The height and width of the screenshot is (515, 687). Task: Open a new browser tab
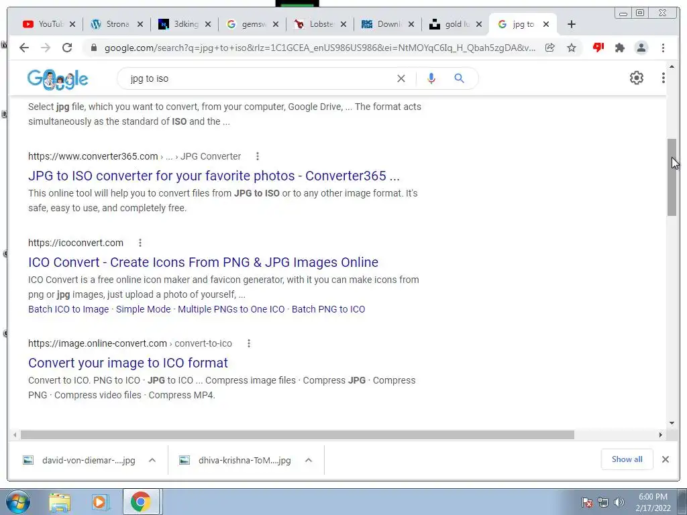pos(572,24)
